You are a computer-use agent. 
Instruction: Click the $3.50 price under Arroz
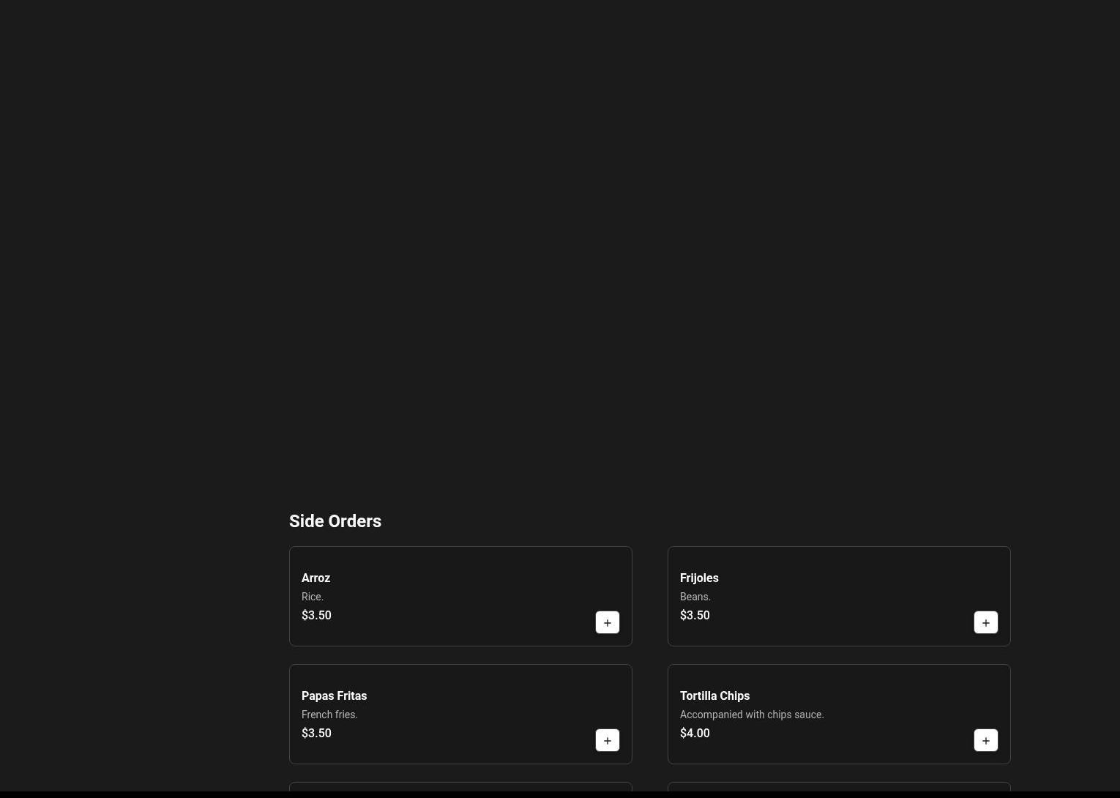pos(316,616)
